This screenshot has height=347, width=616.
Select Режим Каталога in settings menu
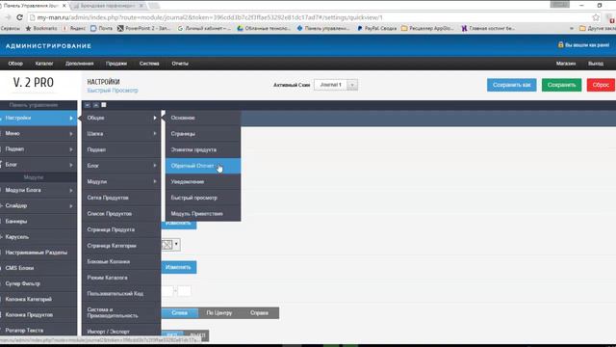pos(121,278)
